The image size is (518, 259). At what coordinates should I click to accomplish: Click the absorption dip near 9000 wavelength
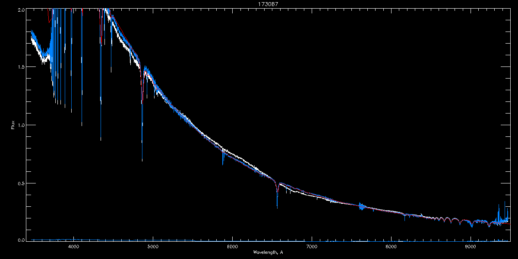click(471, 224)
